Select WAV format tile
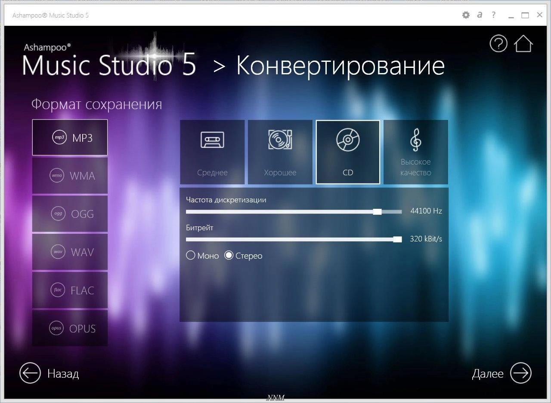The height and width of the screenshot is (403, 551). [x=70, y=252]
